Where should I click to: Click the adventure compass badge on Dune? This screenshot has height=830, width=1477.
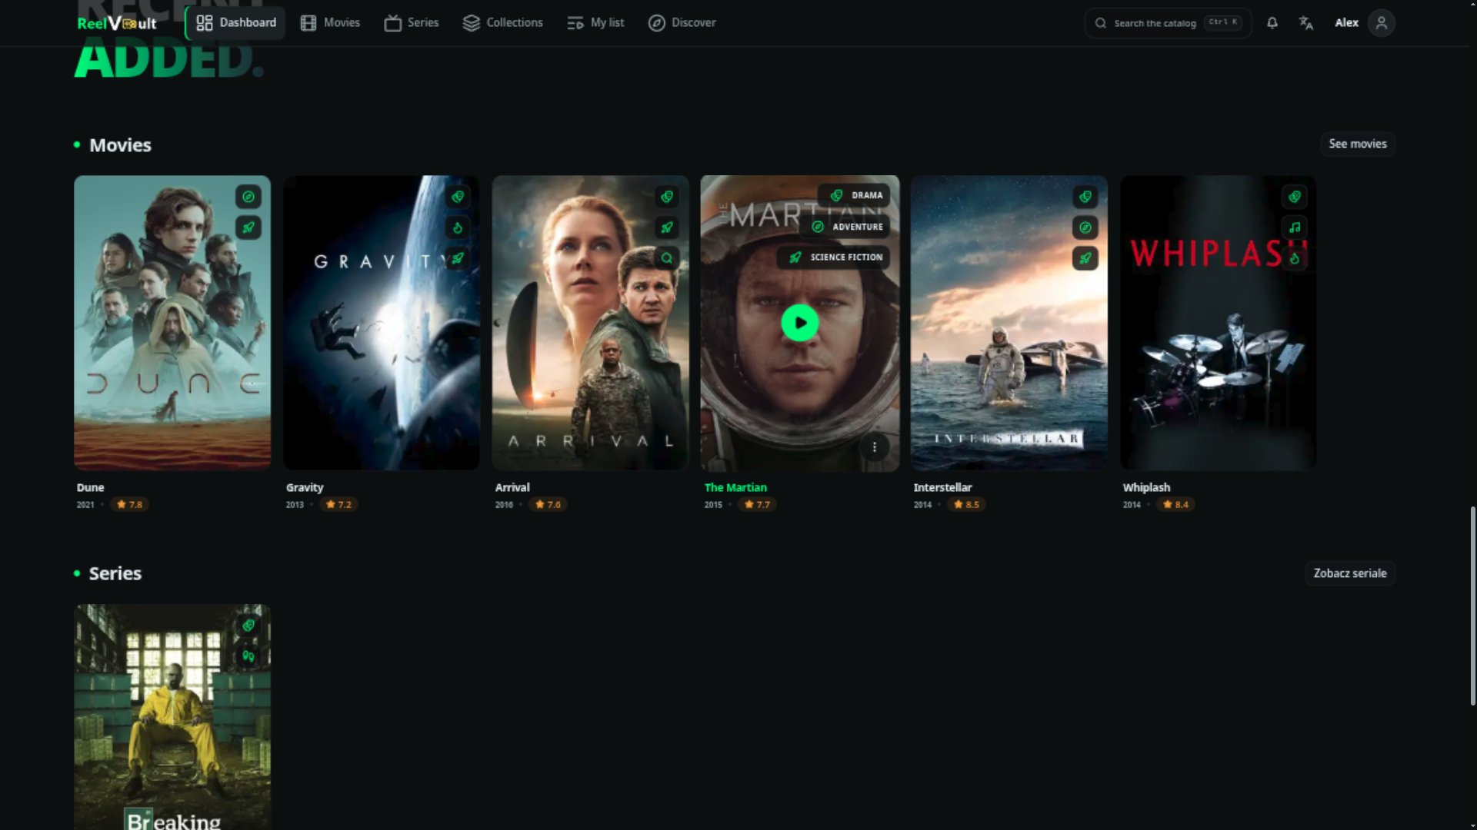(x=248, y=197)
